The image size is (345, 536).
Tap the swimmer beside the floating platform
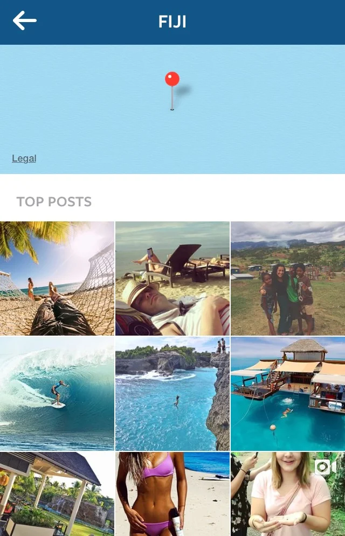pos(287,413)
